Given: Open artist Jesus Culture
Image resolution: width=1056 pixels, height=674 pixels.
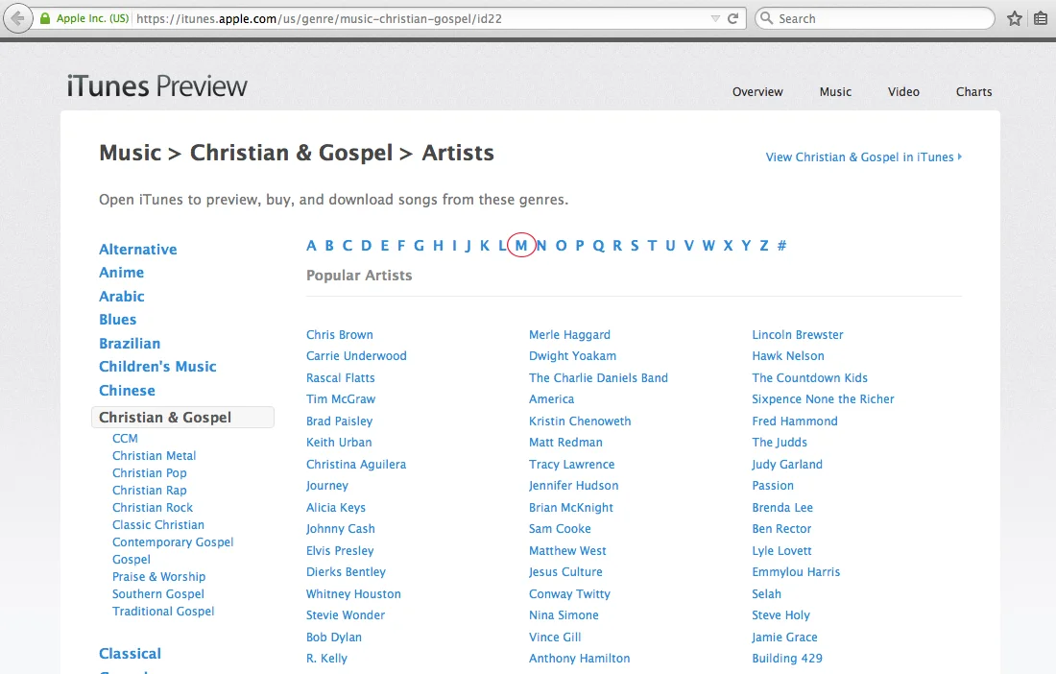Looking at the screenshot, I should pyautogui.click(x=565, y=572).
